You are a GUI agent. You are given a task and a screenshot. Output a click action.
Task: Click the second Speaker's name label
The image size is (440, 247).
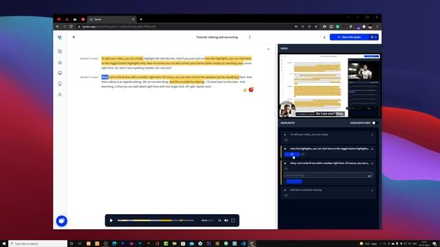89,77
